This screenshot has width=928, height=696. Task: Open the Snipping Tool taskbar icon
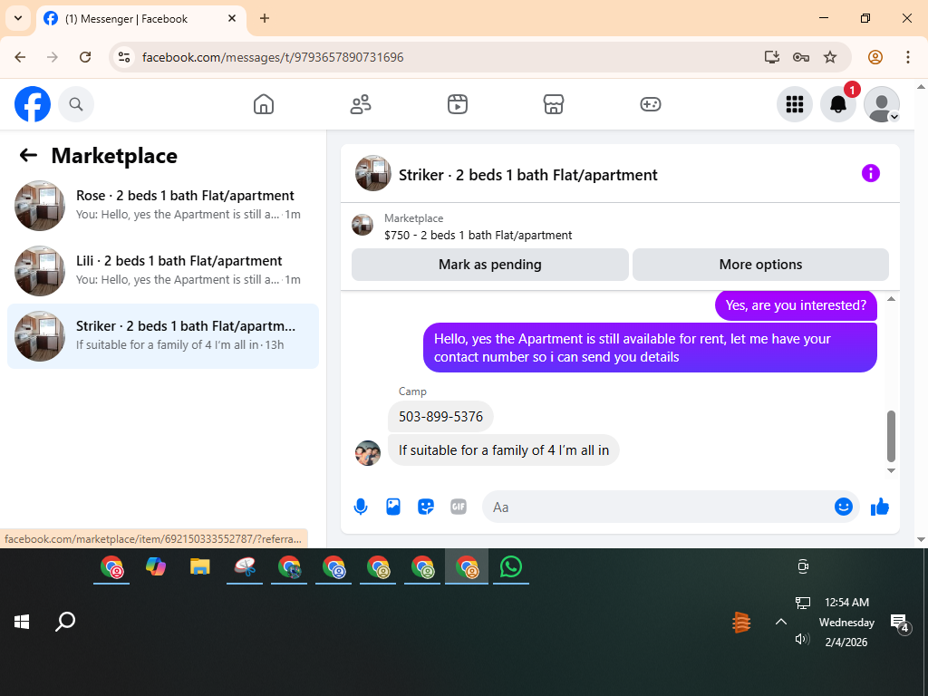coord(245,567)
